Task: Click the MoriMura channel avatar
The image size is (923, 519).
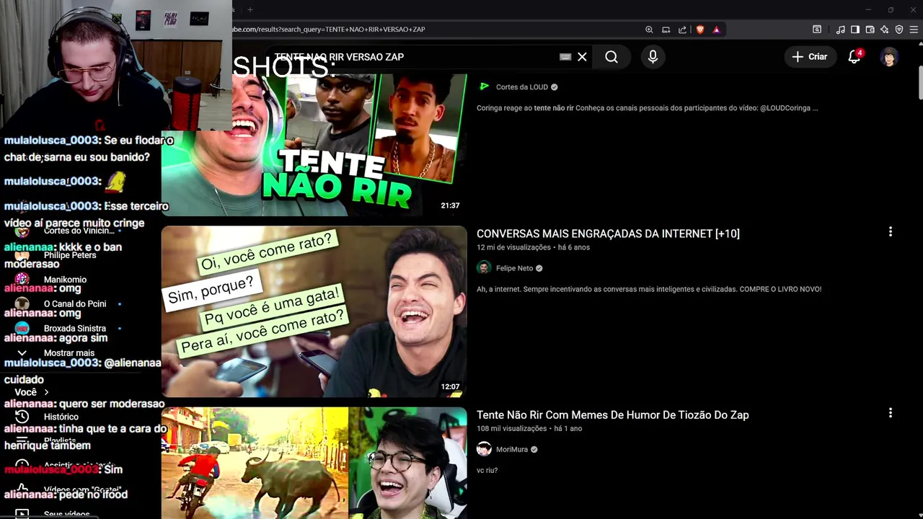Action: 484,449
